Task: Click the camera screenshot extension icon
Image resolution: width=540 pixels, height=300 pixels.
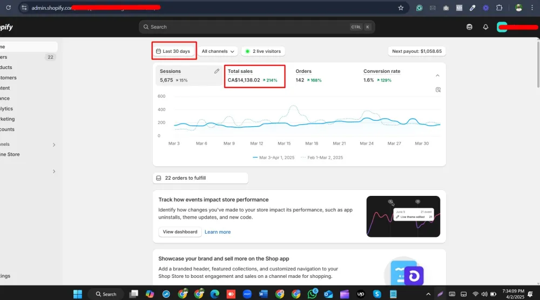Action: [x=446, y=8]
